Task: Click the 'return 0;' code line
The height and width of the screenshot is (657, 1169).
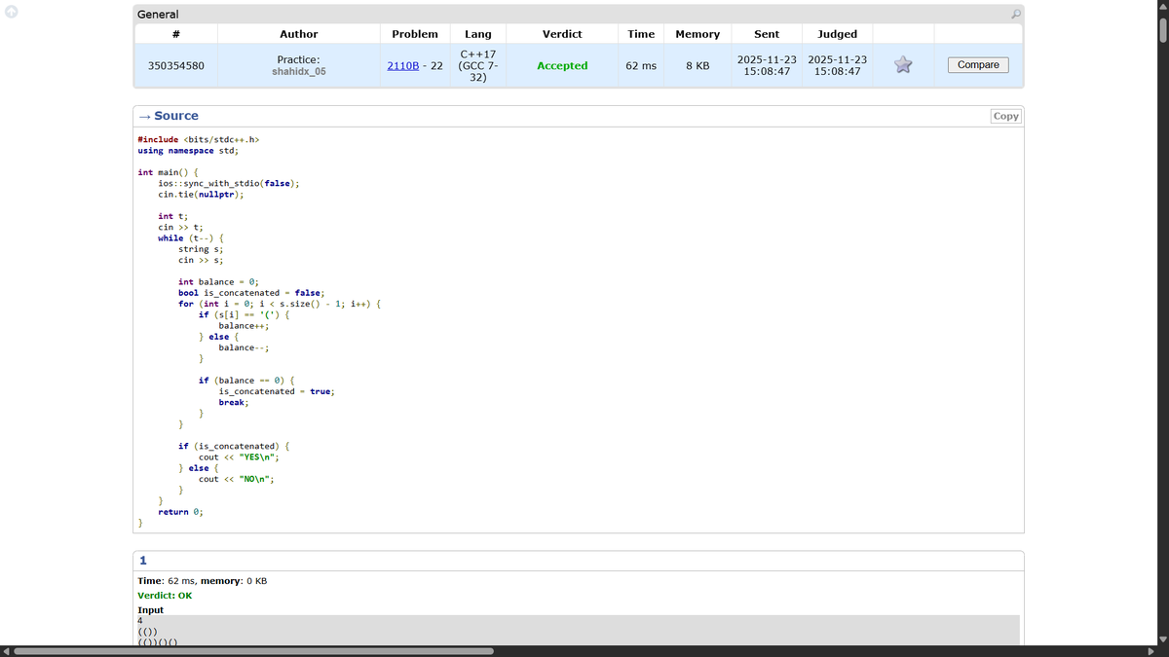Action: click(180, 512)
